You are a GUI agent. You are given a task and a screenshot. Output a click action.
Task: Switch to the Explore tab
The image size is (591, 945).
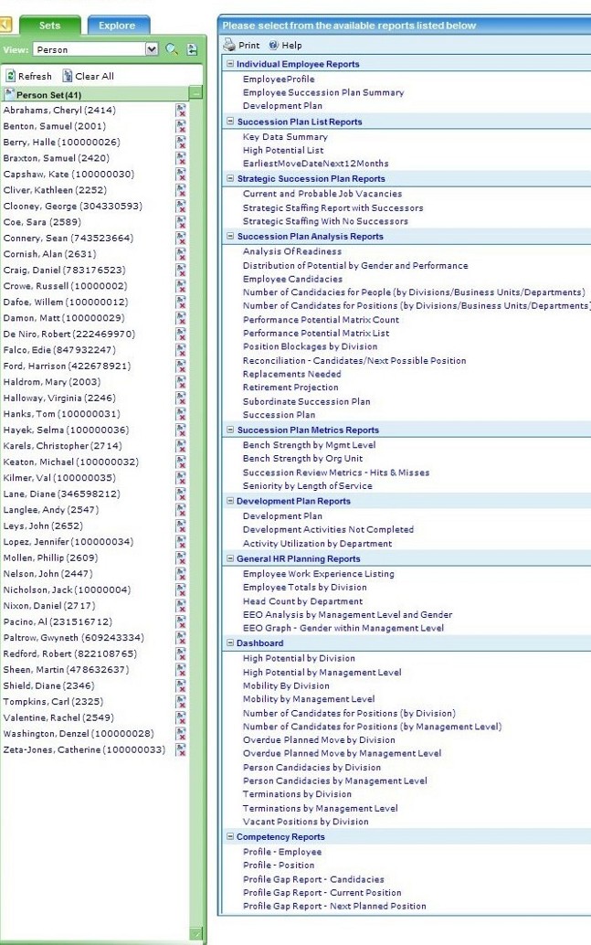[x=118, y=26]
